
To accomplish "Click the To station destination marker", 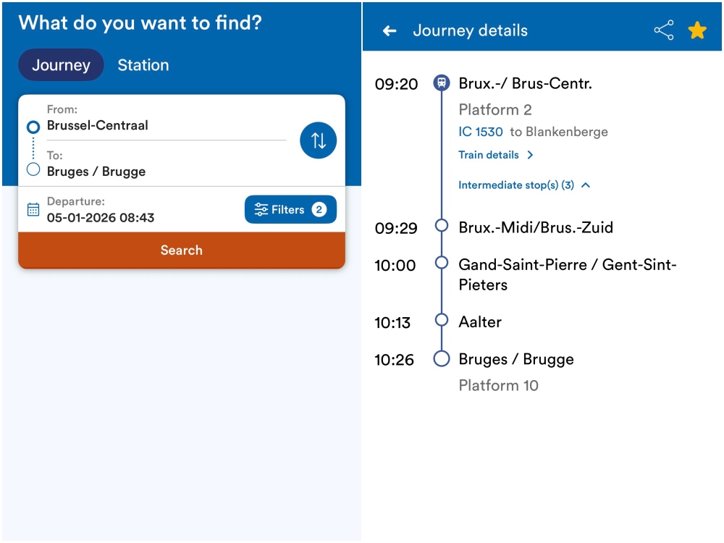I will pos(33,170).
